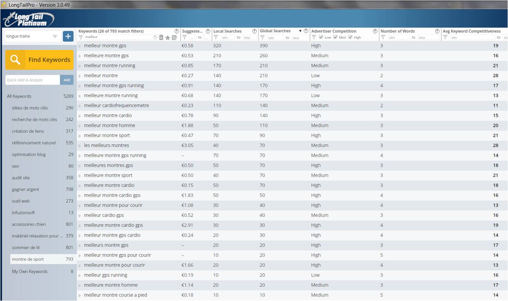
Task: Open the longue traine project dropdown
Action: pos(32,36)
